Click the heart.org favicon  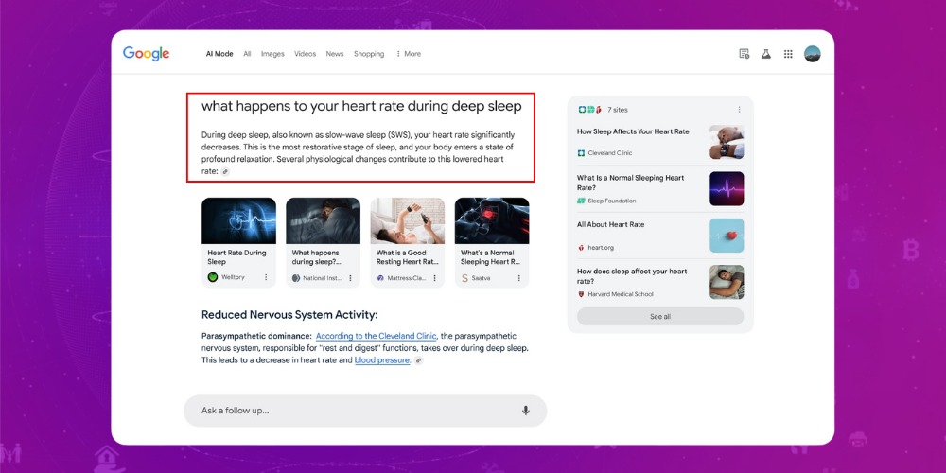[581, 247]
